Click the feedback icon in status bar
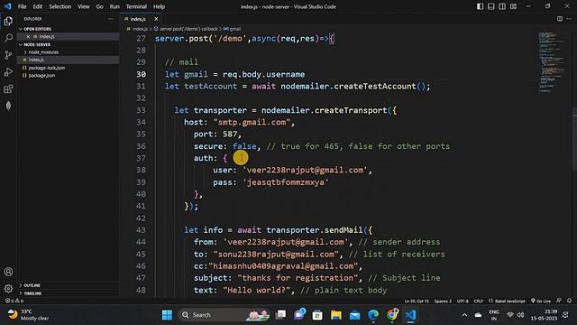The height and width of the screenshot is (325, 577). pos(559,301)
